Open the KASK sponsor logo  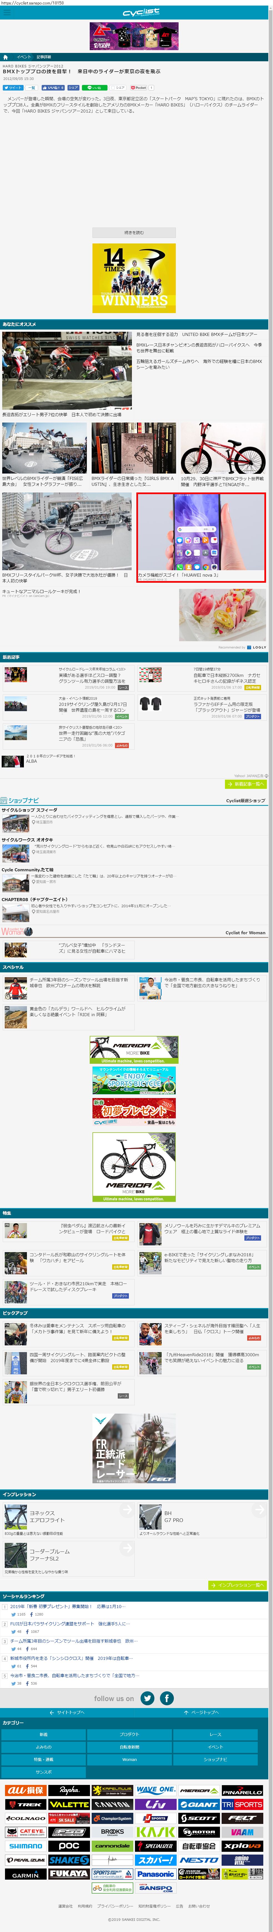point(156,1832)
